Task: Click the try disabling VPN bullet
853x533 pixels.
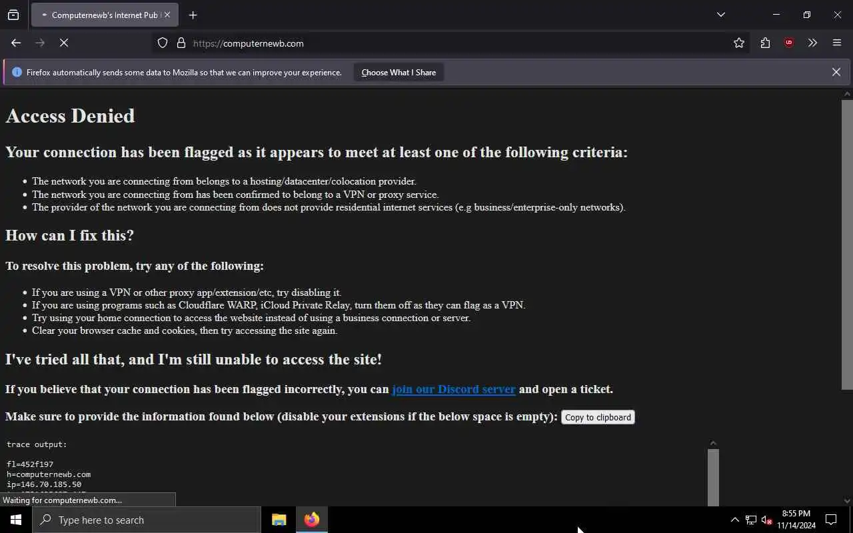Action: pyautogui.click(x=187, y=292)
